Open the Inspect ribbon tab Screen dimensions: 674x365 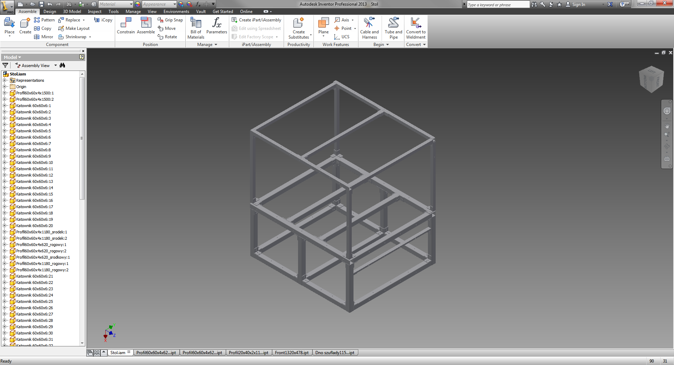(x=95, y=12)
